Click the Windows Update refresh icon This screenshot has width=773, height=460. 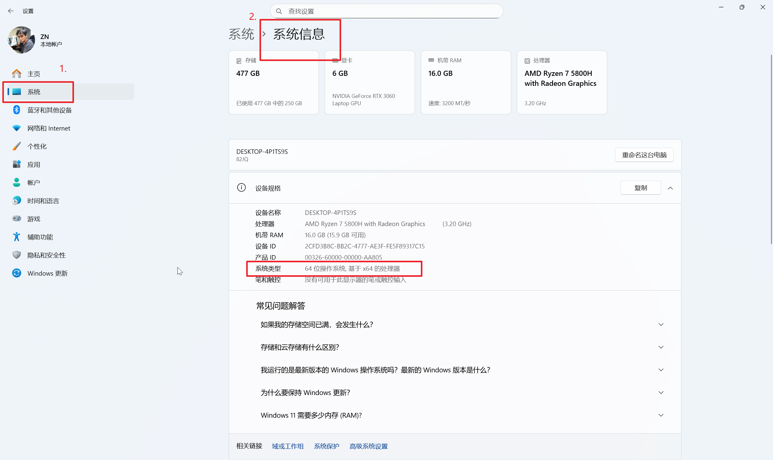click(16, 273)
